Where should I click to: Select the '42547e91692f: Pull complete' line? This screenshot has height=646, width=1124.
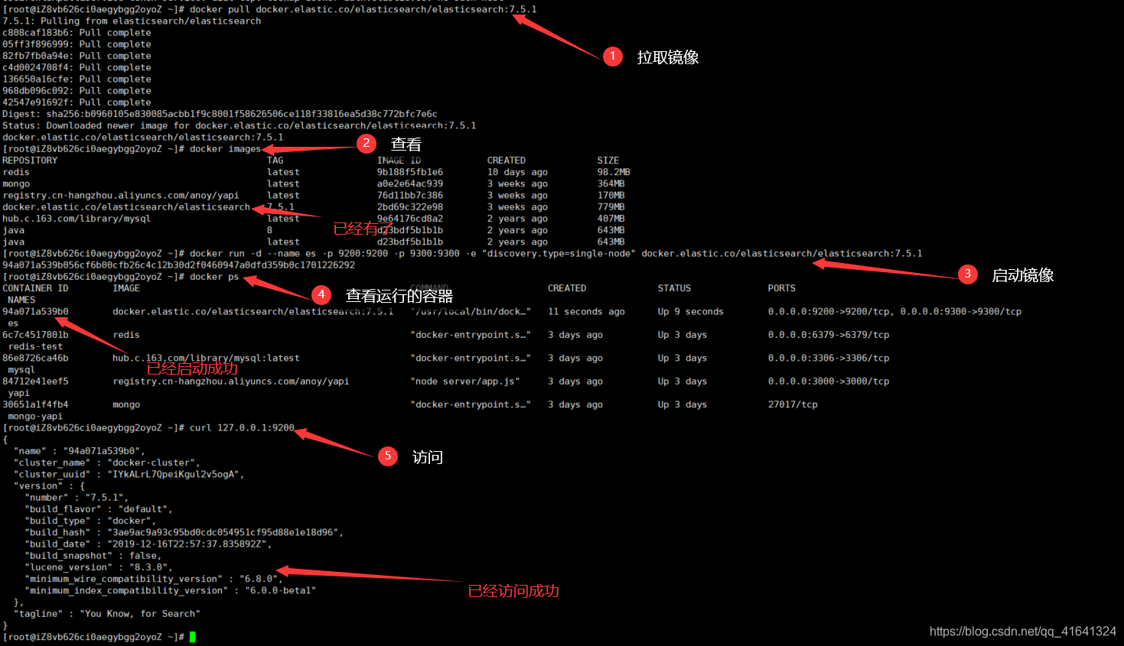click(x=77, y=102)
